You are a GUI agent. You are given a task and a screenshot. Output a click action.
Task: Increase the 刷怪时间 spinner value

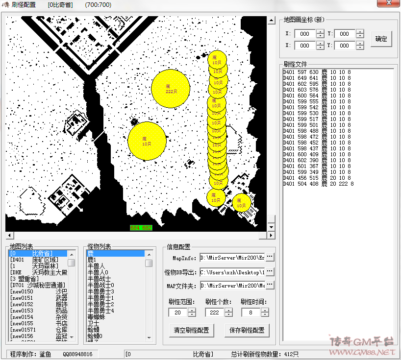tap(265, 310)
